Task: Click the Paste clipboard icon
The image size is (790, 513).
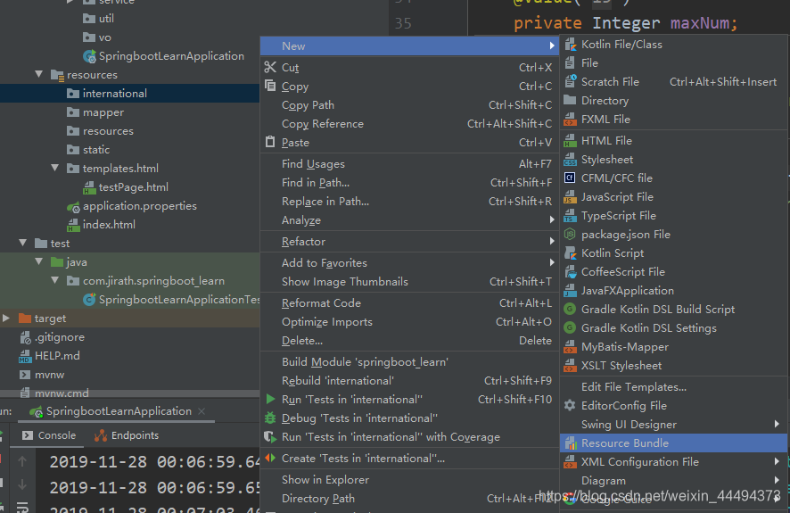Action: [x=270, y=142]
